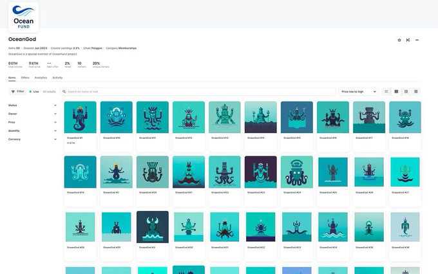This screenshot has height=274, width=438.
Task: Open the OceanGod #29 artwork thumbnail
Action: pyautogui.click(x=116, y=227)
